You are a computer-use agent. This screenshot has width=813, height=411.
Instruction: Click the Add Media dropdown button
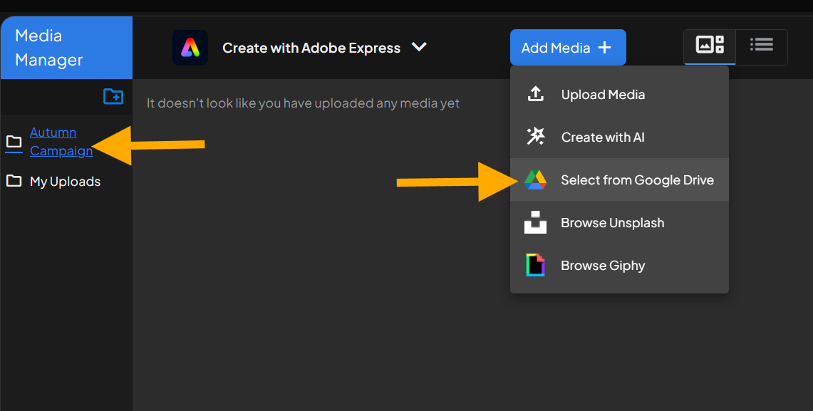tap(567, 48)
